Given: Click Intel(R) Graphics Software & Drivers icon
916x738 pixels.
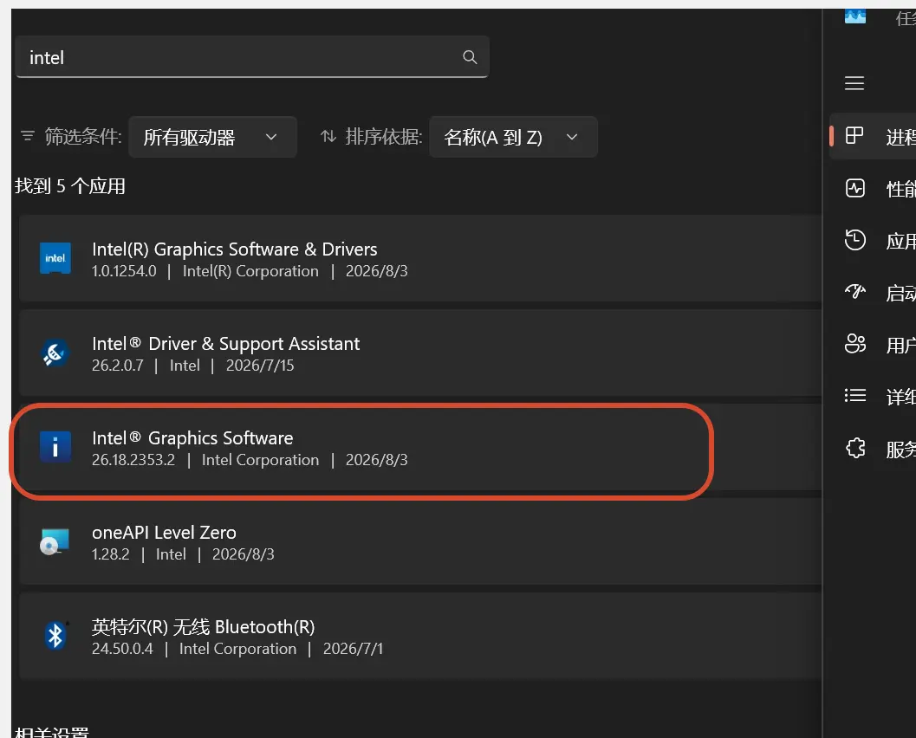Looking at the screenshot, I should pyautogui.click(x=55, y=259).
